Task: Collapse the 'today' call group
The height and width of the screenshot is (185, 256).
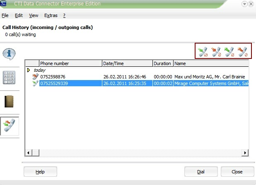Action: click(x=29, y=70)
